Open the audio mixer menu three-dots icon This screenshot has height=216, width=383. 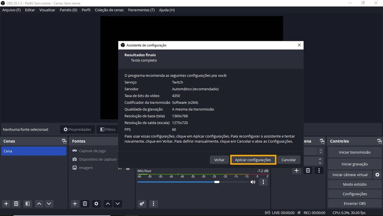point(154,203)
